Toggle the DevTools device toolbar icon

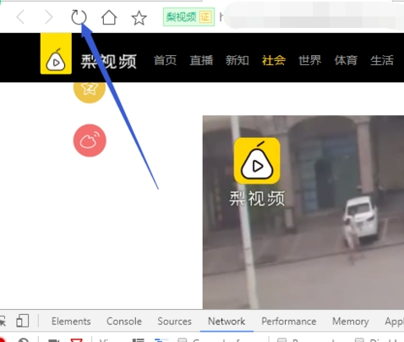(23, 321)
